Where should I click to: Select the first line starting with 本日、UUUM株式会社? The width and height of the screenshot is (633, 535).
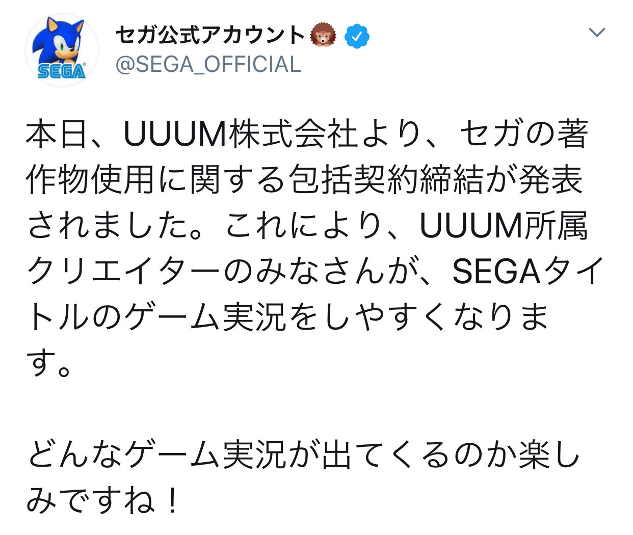(x=307, y=135)
